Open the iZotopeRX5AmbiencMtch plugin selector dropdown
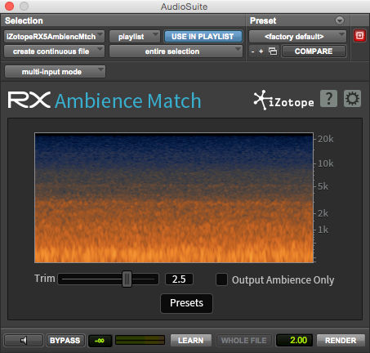Screen dimensions: 370x353 54,37
